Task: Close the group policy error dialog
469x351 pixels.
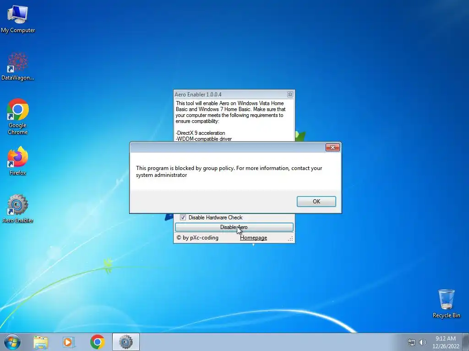Action: pyautogui.click(x=333, y=148)
